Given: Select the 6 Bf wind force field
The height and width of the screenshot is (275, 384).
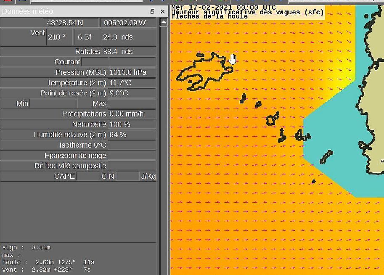Looking at the screenshot, I should [x=85, y=37].
